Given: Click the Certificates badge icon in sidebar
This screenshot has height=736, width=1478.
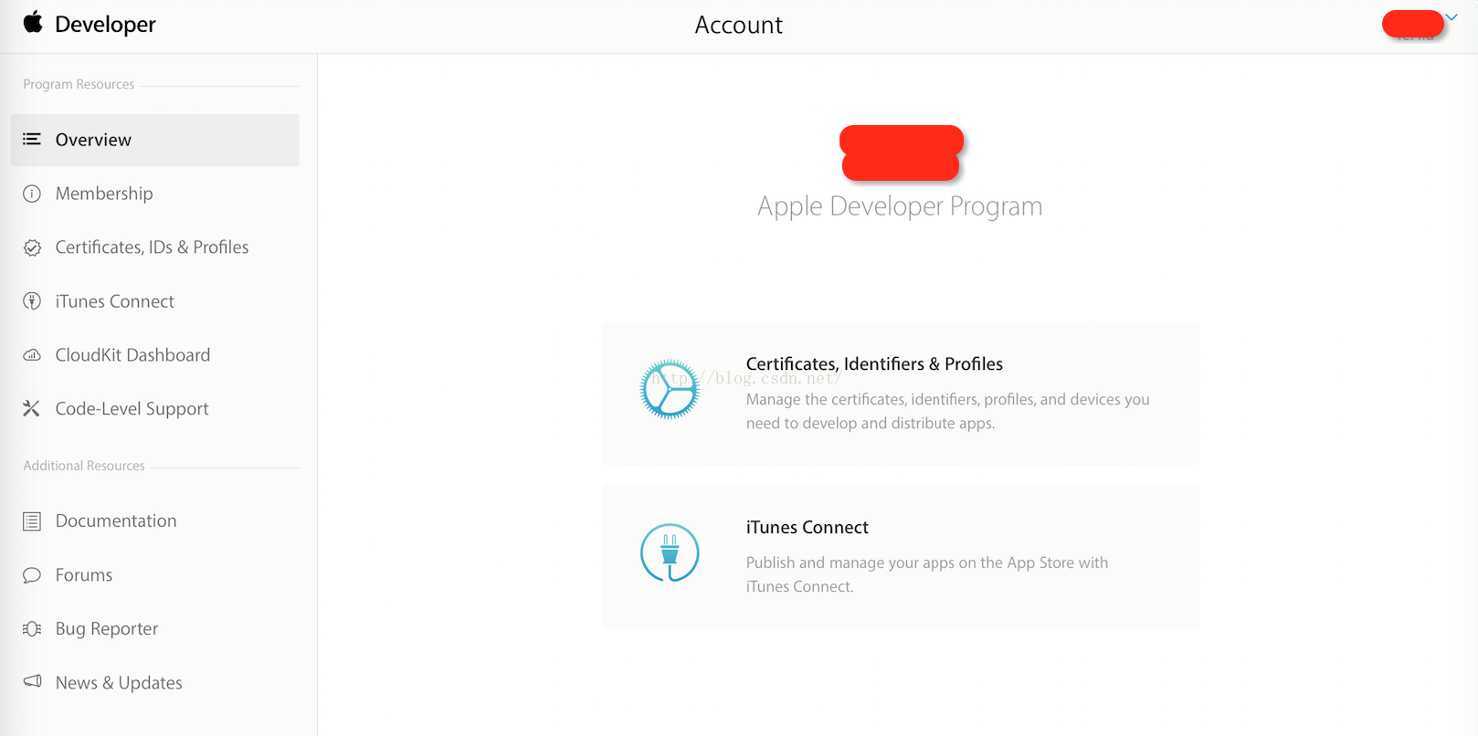Looking at the screenshot, I should pyautogui.click(x=32, y=247).
